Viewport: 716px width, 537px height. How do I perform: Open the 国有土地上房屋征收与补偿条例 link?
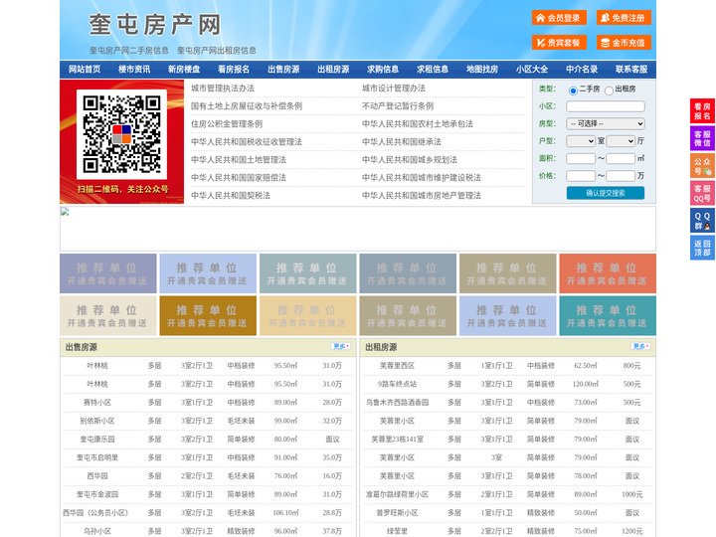[247, 106]
